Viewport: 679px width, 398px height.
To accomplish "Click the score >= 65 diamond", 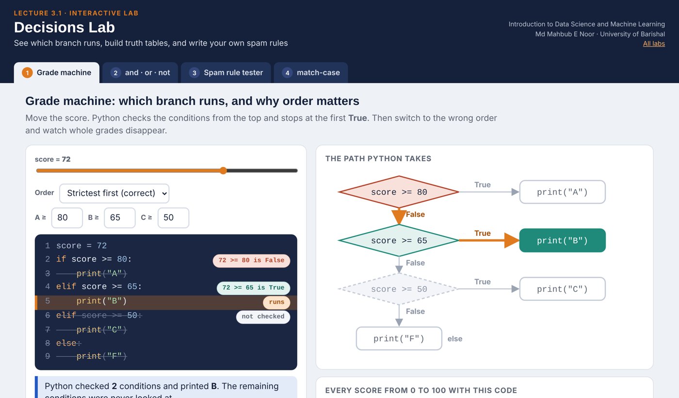I will pos(399,241).
